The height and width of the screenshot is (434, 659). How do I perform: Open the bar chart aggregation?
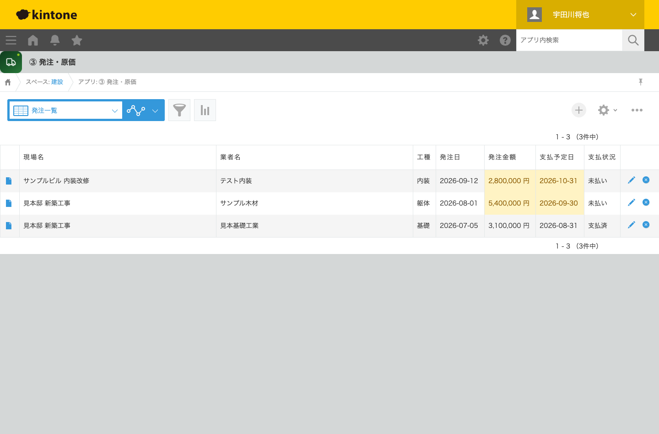pos(205,110)
